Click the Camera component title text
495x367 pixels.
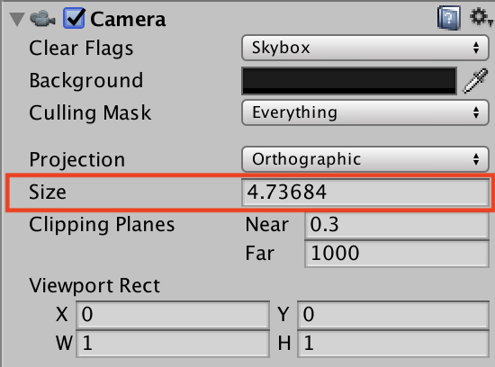pos(128,19)
